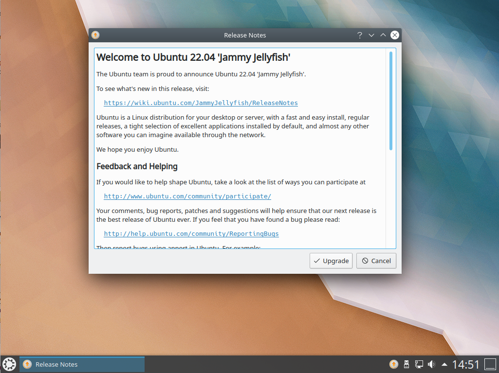499x373 pixels.
Task: Click the 'Welcome to Ubuntu 22.04' heading
Action: pyautogui.click(x=193, y=57)
